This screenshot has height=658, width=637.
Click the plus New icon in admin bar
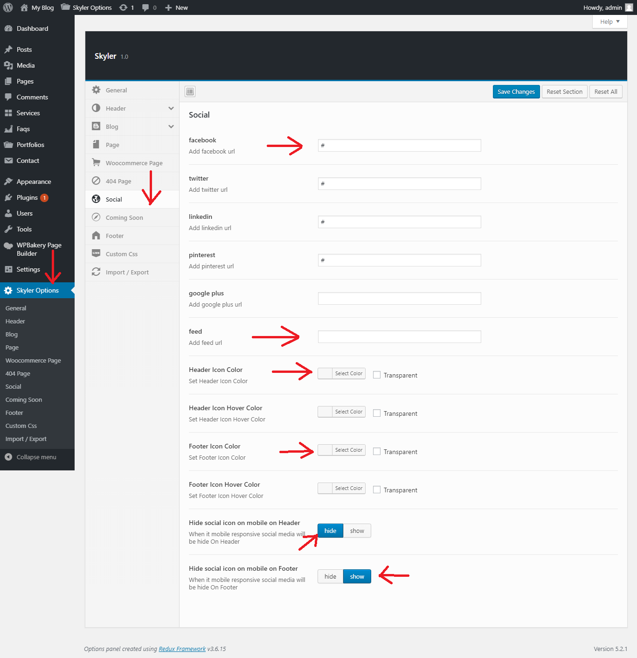pyautogui.click(x=168, y=7)
